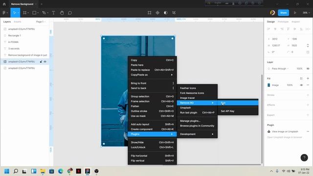Viewport: 313px width, 176px height.
Task: Click the Edit object icon in toolbar
Action: tap(149, 13)
